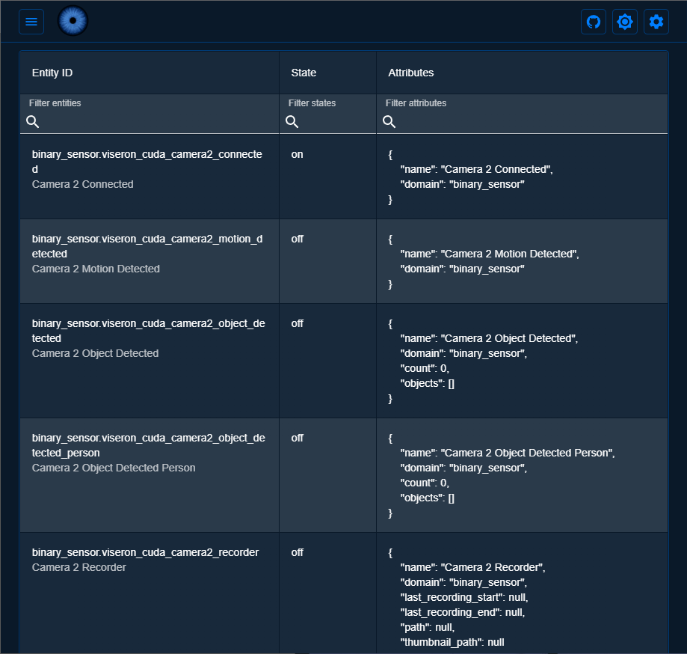Click the "on" state of Camera 2 Connected

click(297, 154)
